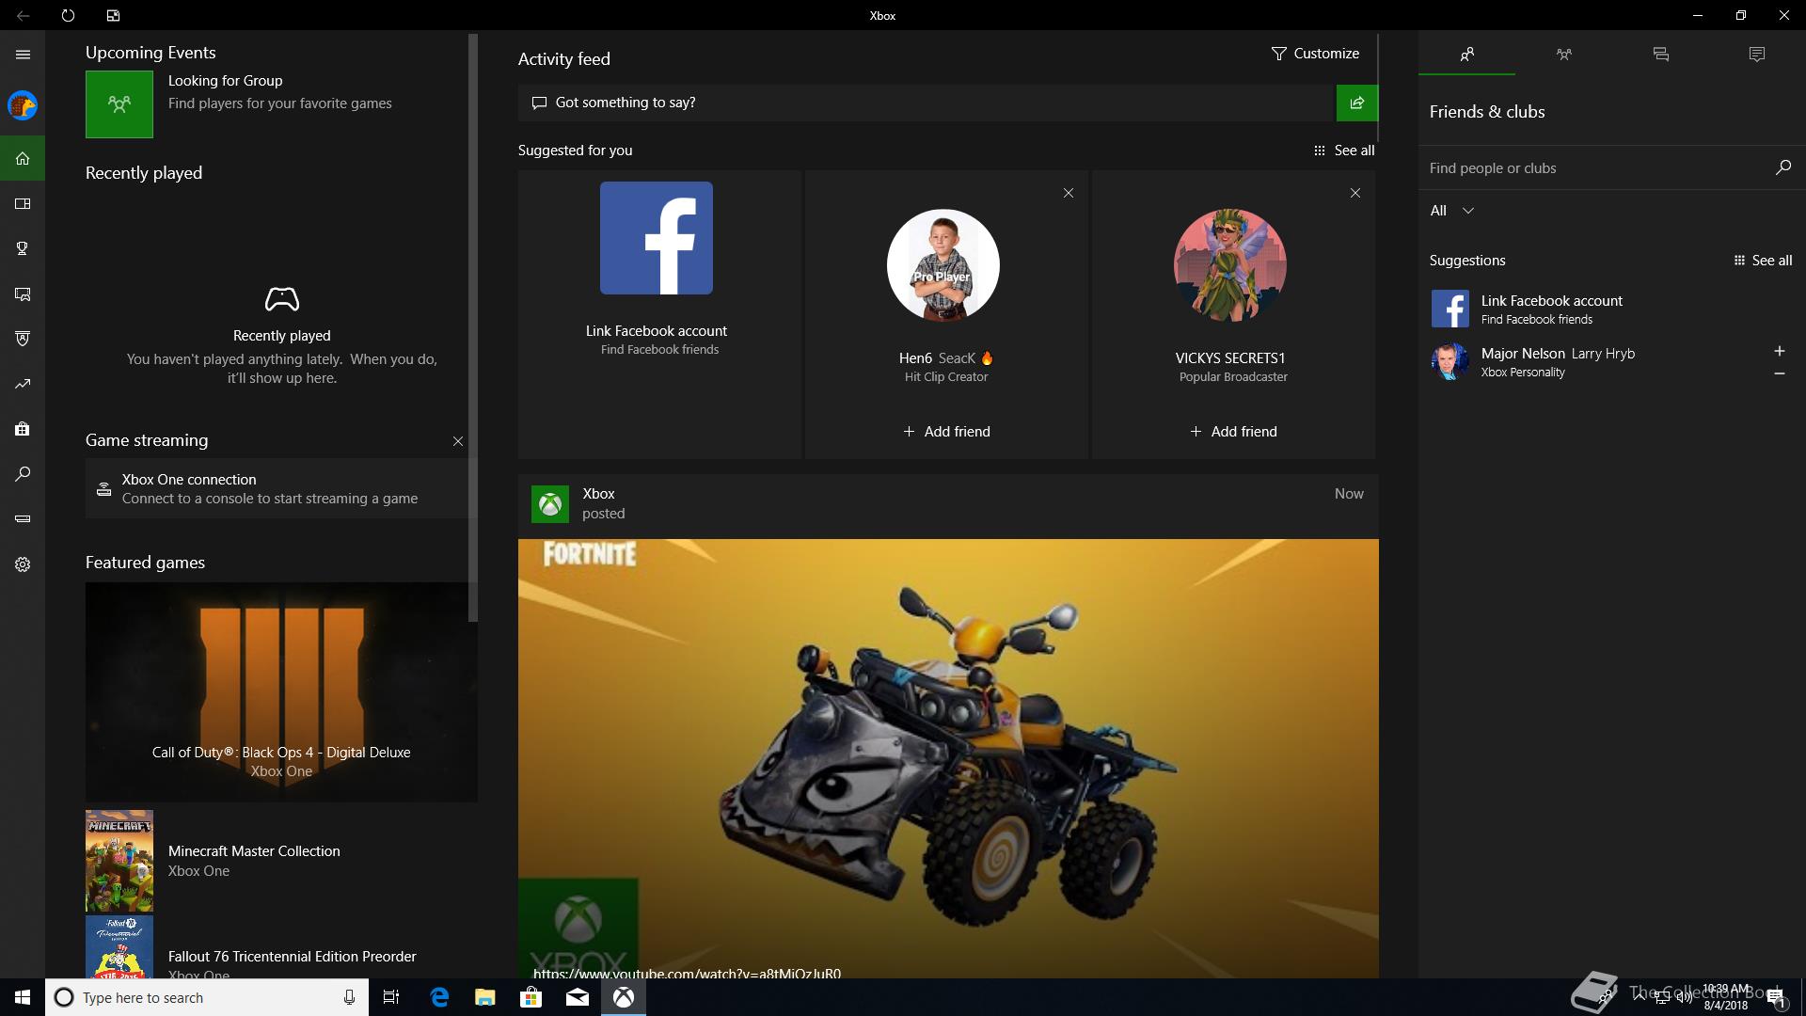Open Mail app from taskbar
This screenshot has width=1806, height=1016.
578,997
